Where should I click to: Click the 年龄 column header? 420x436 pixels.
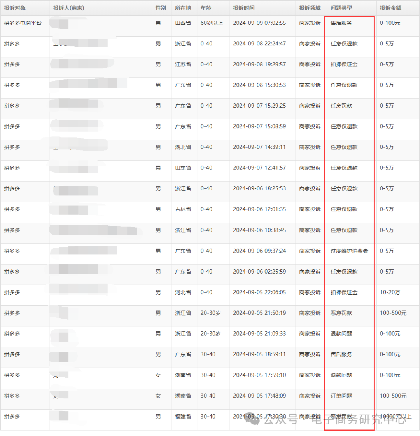(206, 8)
